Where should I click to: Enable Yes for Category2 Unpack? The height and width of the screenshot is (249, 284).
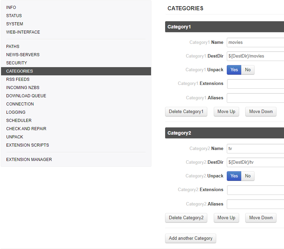tap(234, 176)
